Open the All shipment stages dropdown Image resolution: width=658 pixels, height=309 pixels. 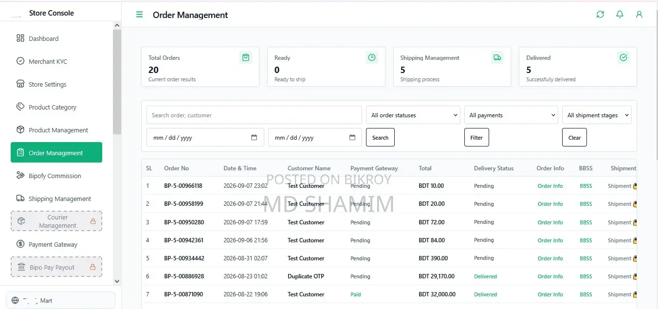pyautogui.click(x=597, y=115)
